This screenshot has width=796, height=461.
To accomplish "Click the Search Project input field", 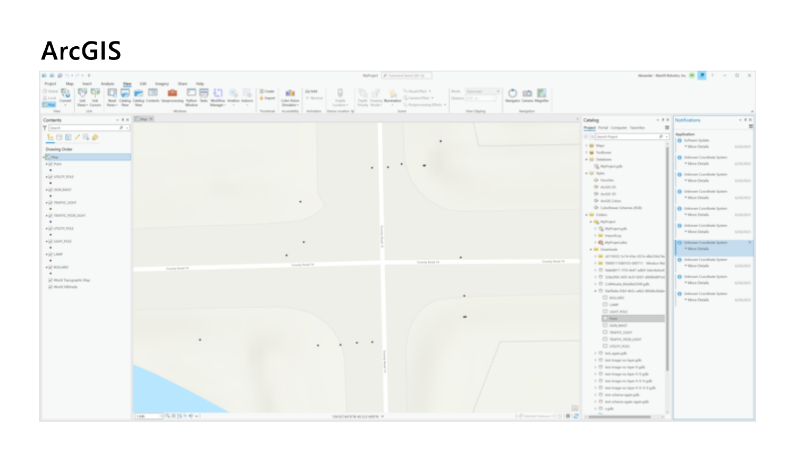I will [x=627, y=136].
